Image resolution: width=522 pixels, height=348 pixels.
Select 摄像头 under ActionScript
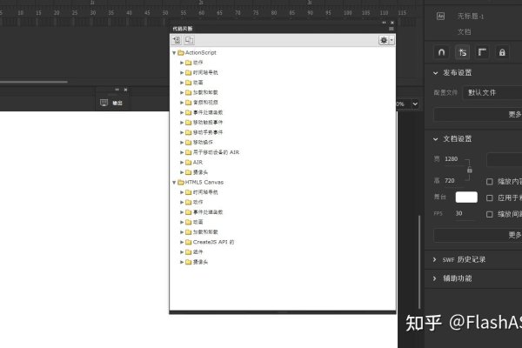tap(200, 172)
